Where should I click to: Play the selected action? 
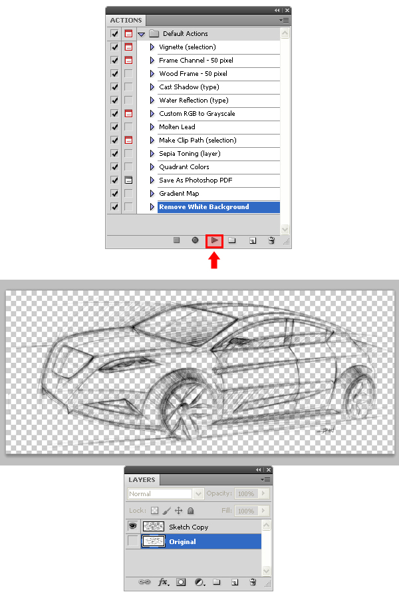pyautogui.click(x=214, y=240)
